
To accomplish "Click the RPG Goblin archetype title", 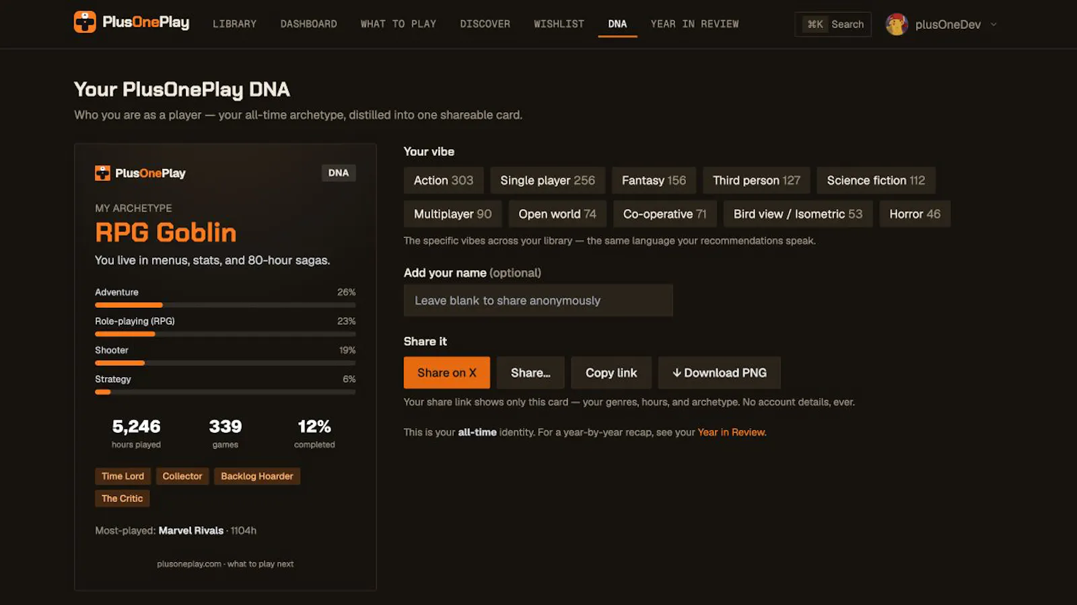I will (x=166, y=233).
